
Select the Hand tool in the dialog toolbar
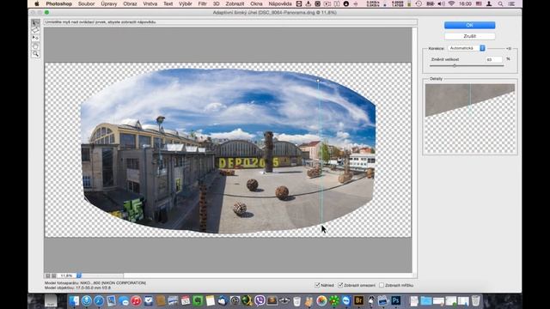coord(35,45)
